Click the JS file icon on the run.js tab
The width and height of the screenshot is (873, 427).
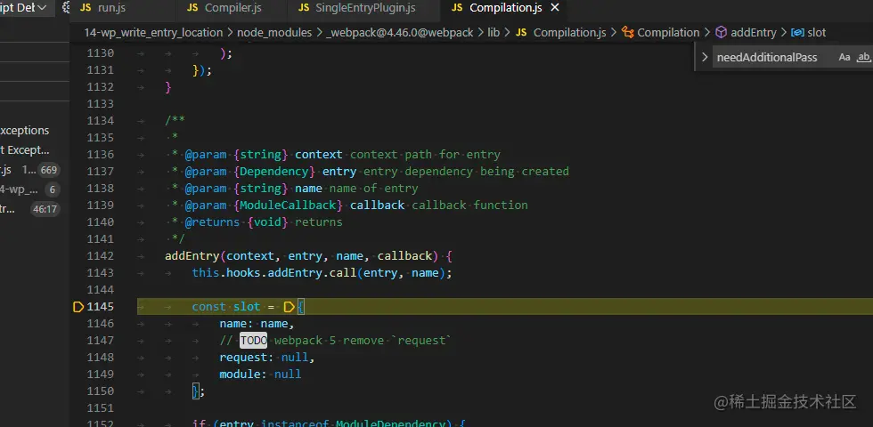[x=86, y=8]
